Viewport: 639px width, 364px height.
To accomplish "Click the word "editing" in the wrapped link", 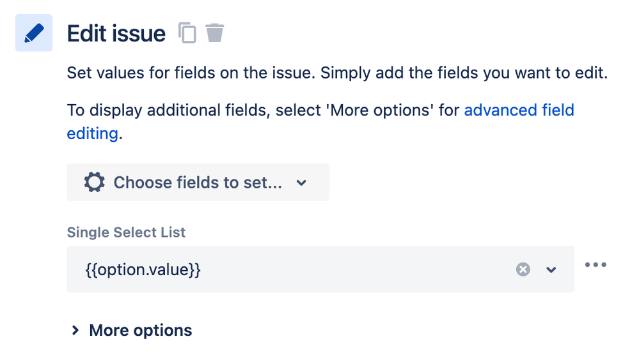I will tap(92, 134).
